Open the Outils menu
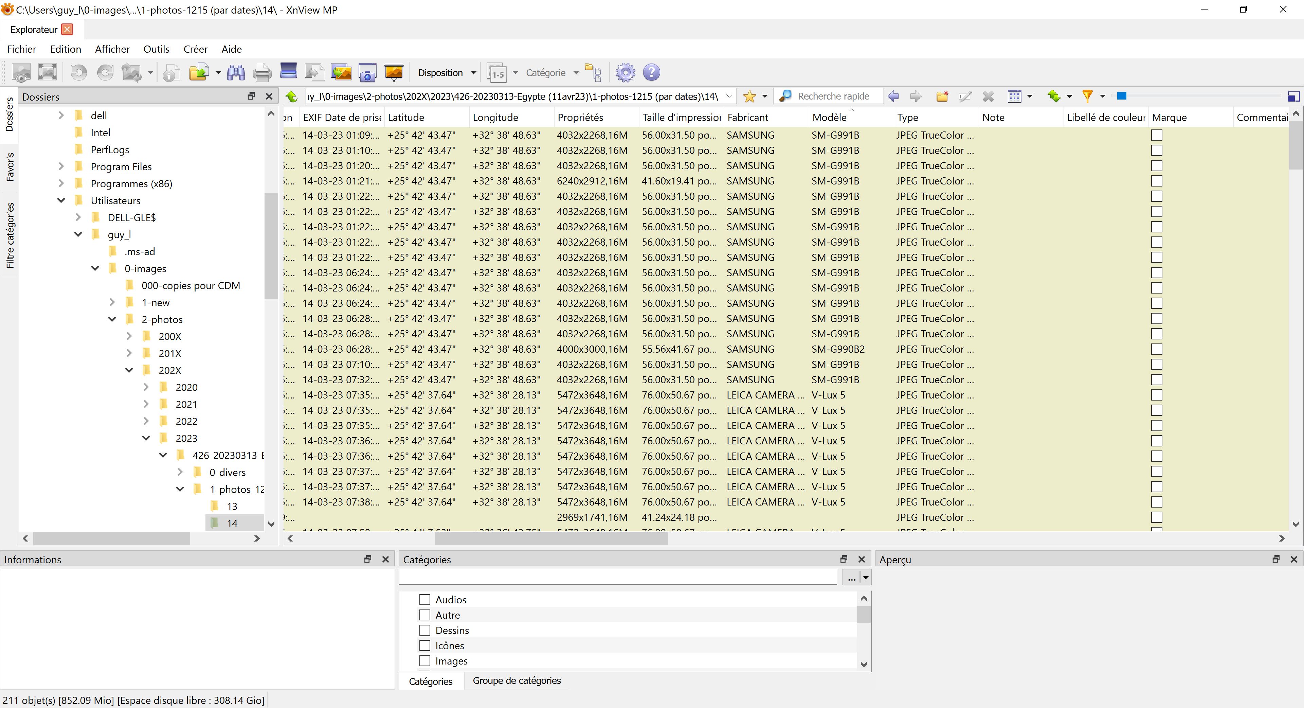Screen dimensions: 1304x708 156,49
